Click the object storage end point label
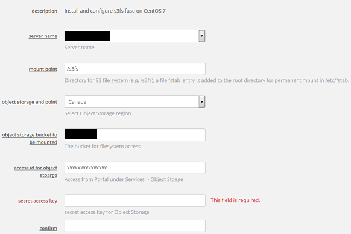 coord(30,102)
